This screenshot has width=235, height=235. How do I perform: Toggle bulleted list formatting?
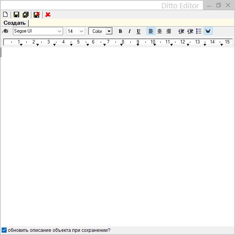(x=199, y=31)
